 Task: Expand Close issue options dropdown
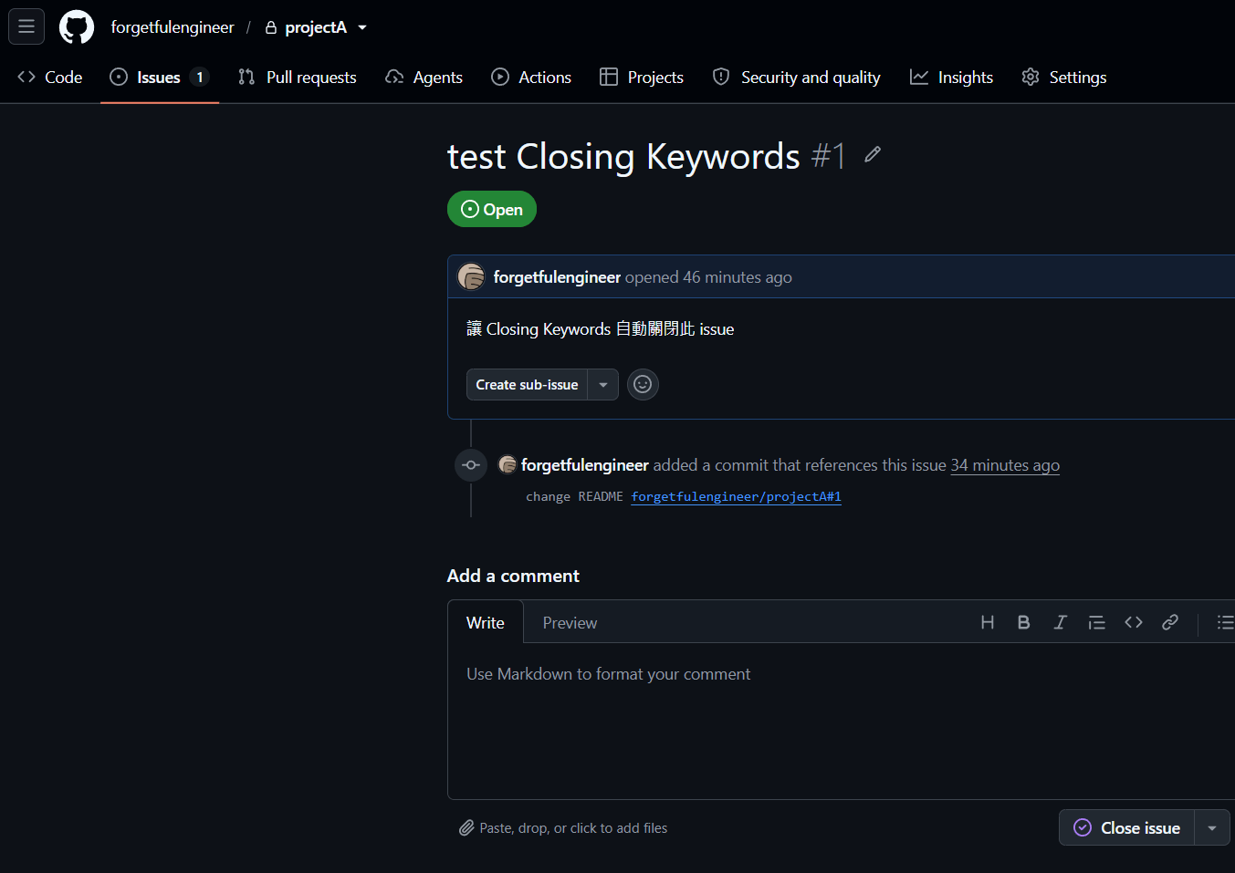(x=1212, y=828)
